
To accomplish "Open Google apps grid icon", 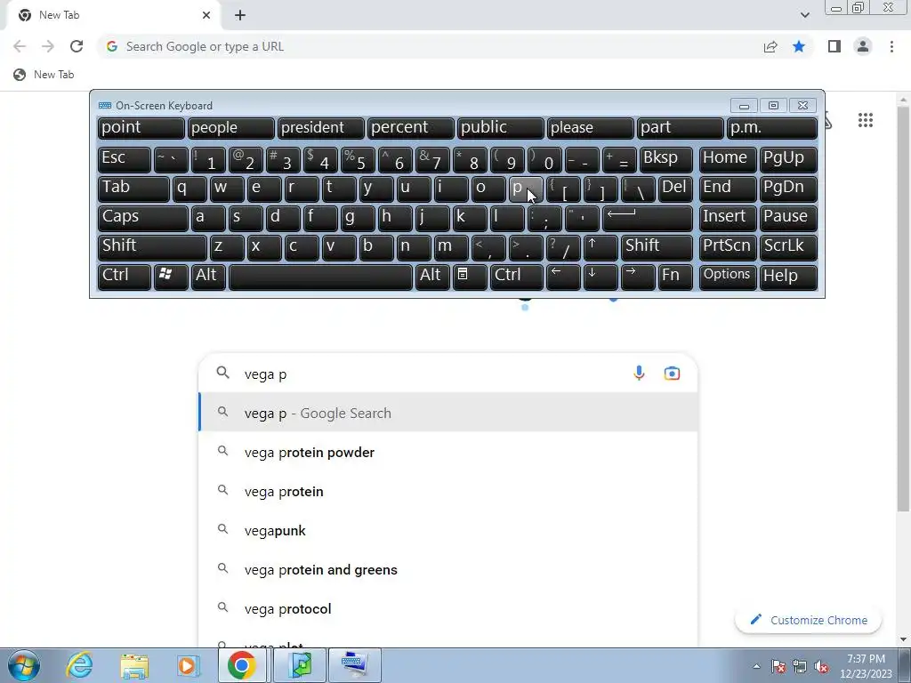I will tap(865, 120).
